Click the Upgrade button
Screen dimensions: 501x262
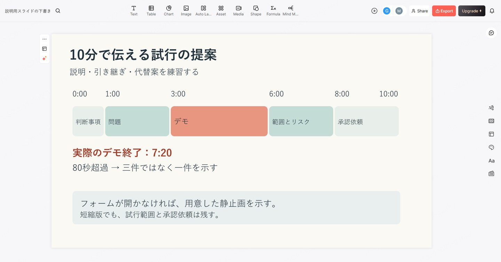click(472, 11)
